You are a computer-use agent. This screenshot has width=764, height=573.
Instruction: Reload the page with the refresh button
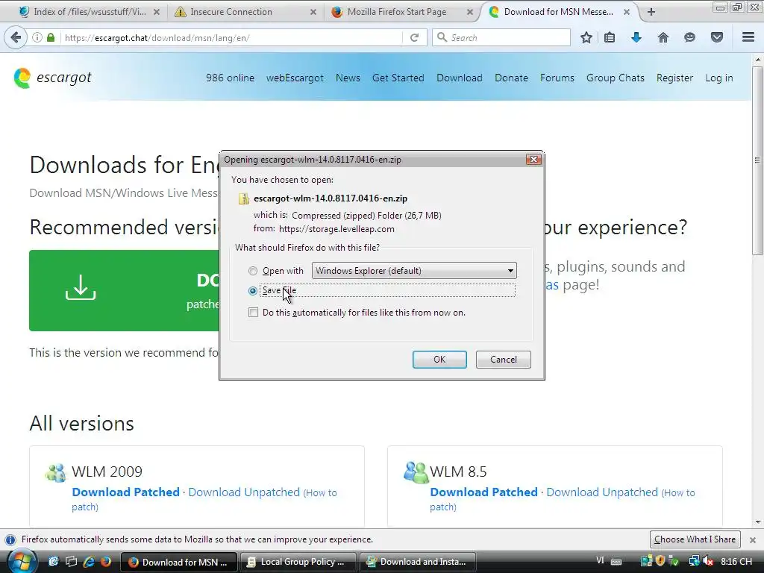click(414, 37)
